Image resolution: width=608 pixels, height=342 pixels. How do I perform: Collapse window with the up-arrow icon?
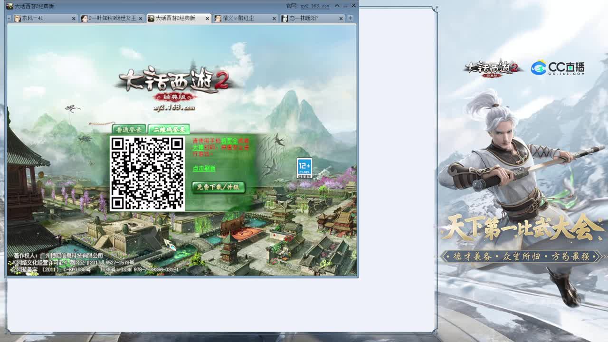tap(337, 6)
